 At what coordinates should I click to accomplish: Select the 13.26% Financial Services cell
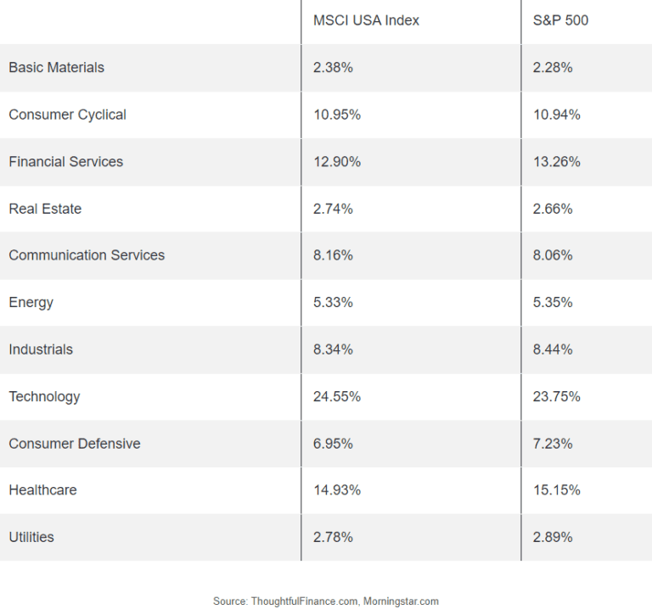557,162
